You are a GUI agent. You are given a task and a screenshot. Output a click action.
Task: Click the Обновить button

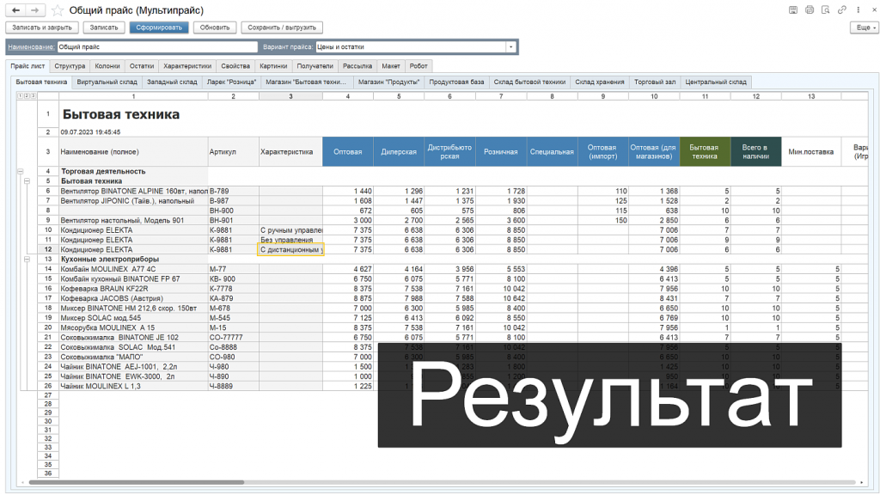click(x=214, y=27)
